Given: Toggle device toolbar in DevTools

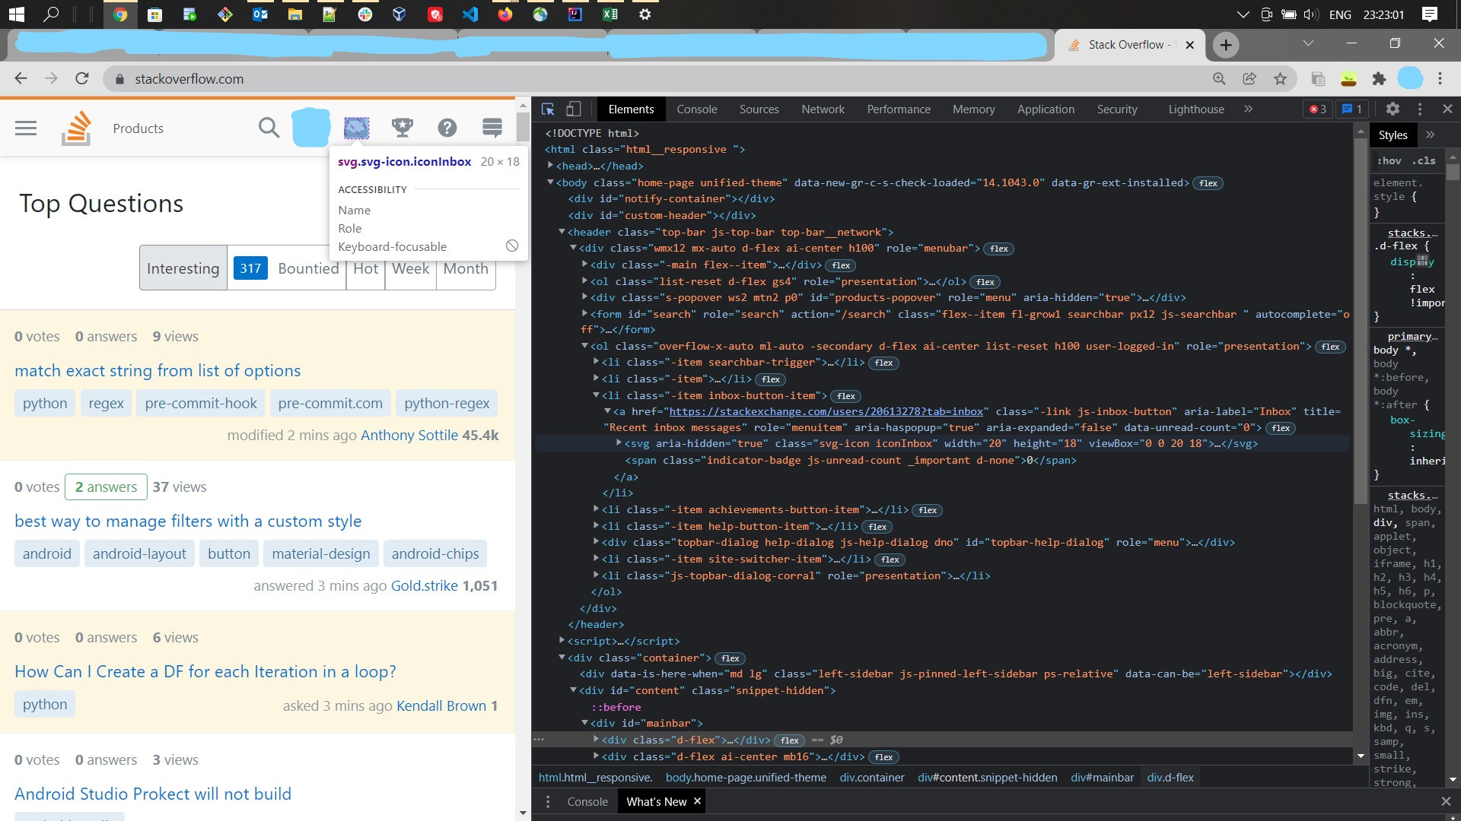Looking at the screenshot, I should pos(574,109).
